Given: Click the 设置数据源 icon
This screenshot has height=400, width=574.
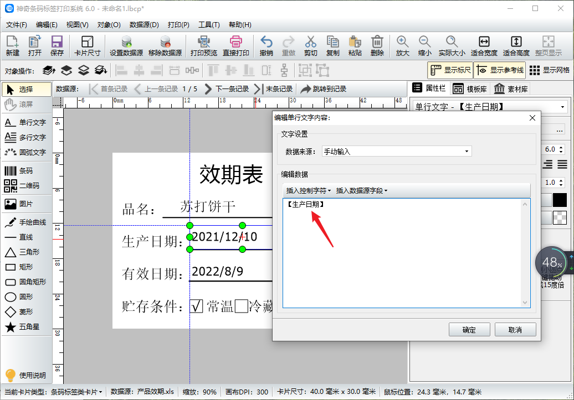Looking at the screenshot, I should [126, 46].
